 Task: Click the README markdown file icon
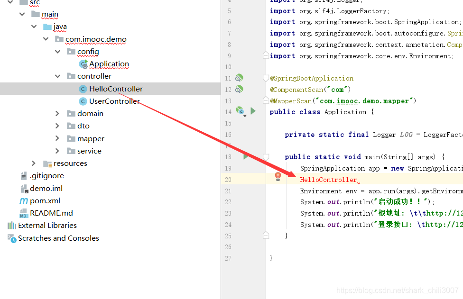tap(23, 213)
